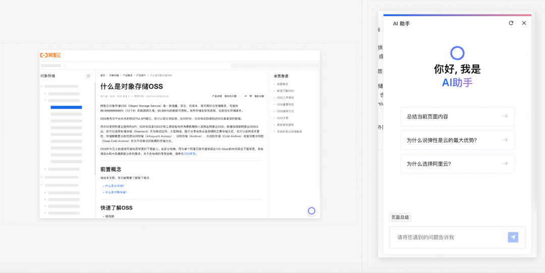
Task: Click arrow beside 总结当前页面内容
Action: (505, 116)
